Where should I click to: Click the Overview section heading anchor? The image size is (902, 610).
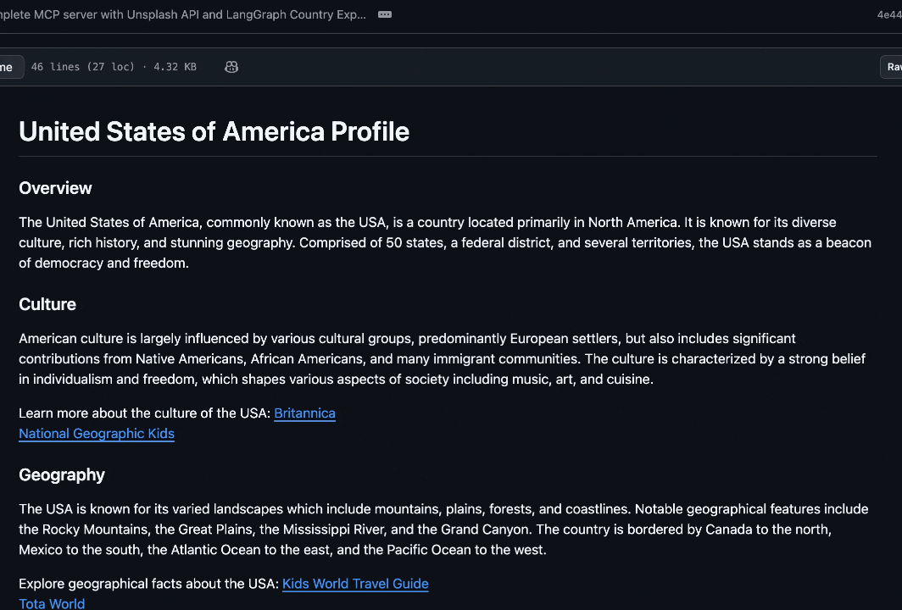point(55,188)
